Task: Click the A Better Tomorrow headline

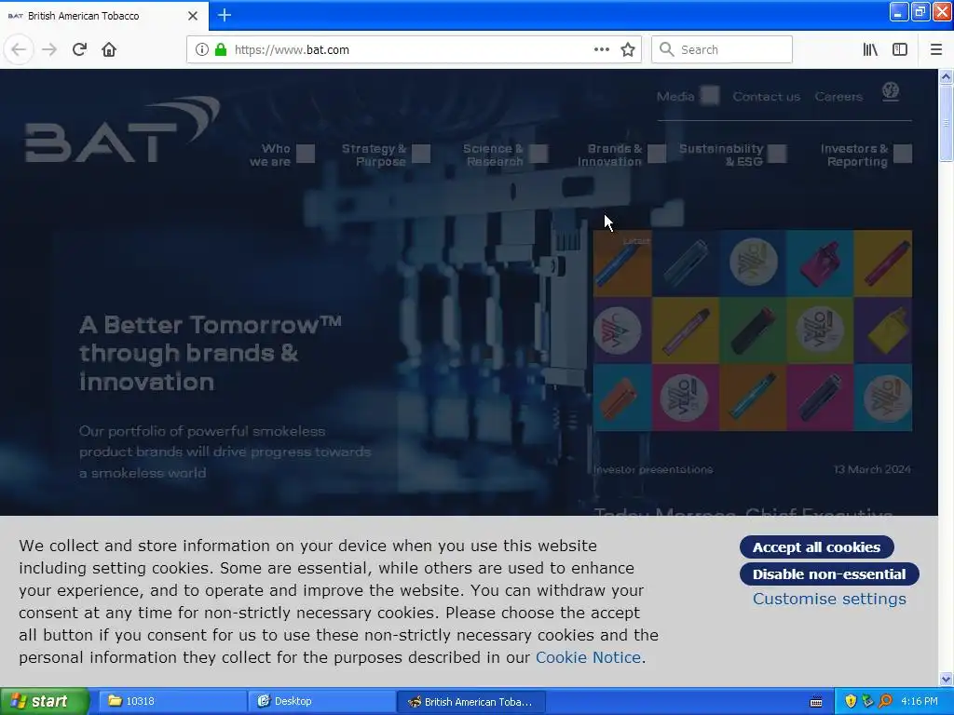Action: tap(210, 353)
